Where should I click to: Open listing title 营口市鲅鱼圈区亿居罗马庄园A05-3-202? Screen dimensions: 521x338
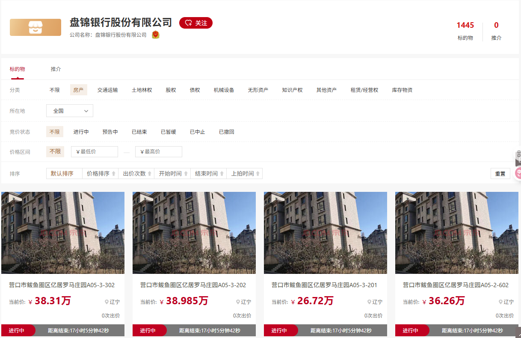[x=193, y=285]
